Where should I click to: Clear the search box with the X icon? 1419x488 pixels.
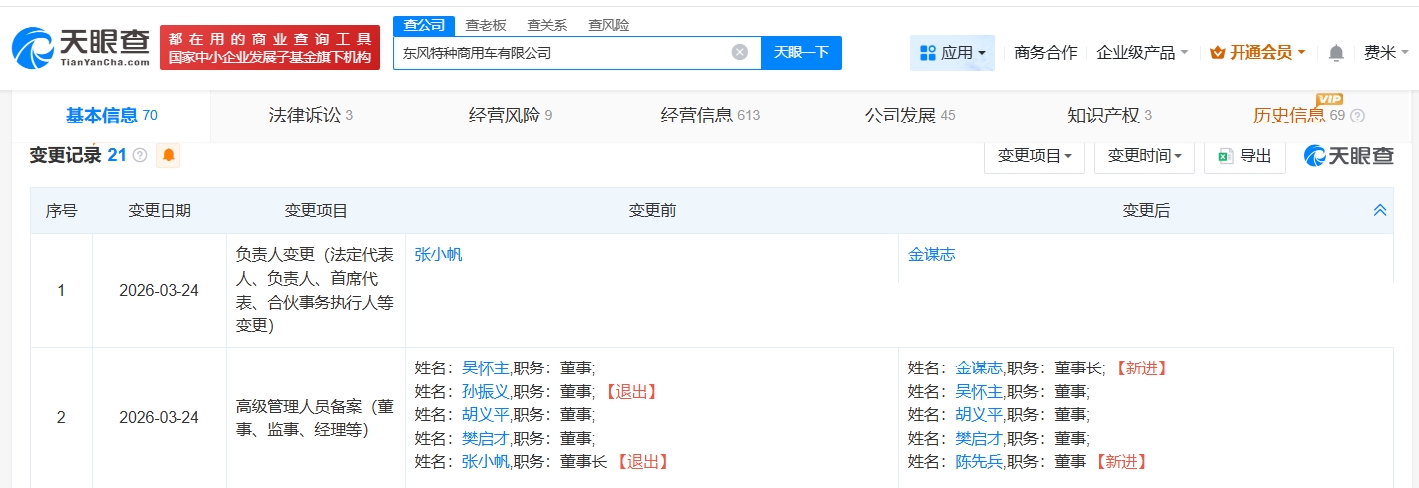coord(739,53)
